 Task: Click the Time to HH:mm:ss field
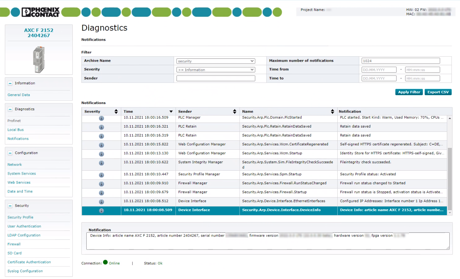(x=423, y=78)
